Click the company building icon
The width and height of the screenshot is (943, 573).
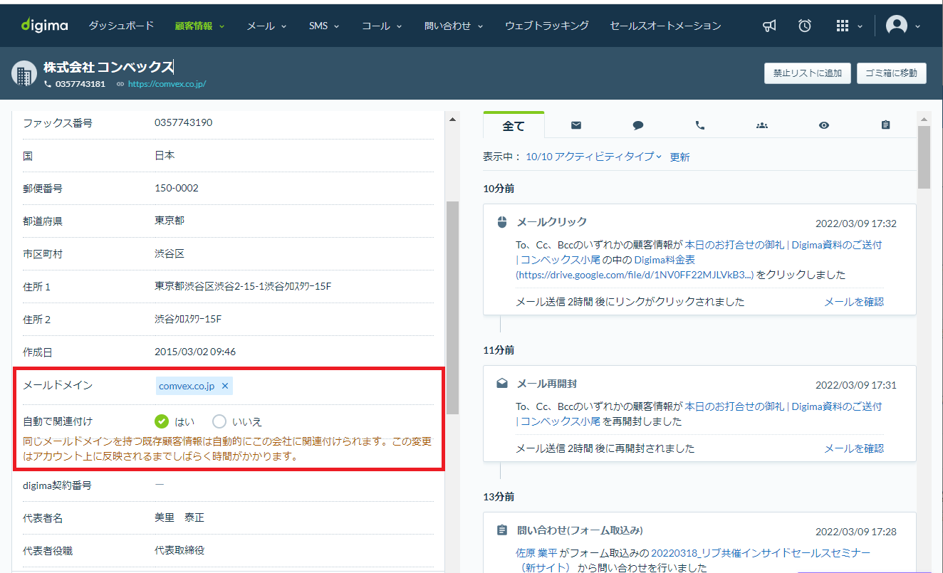pos(24,73)
